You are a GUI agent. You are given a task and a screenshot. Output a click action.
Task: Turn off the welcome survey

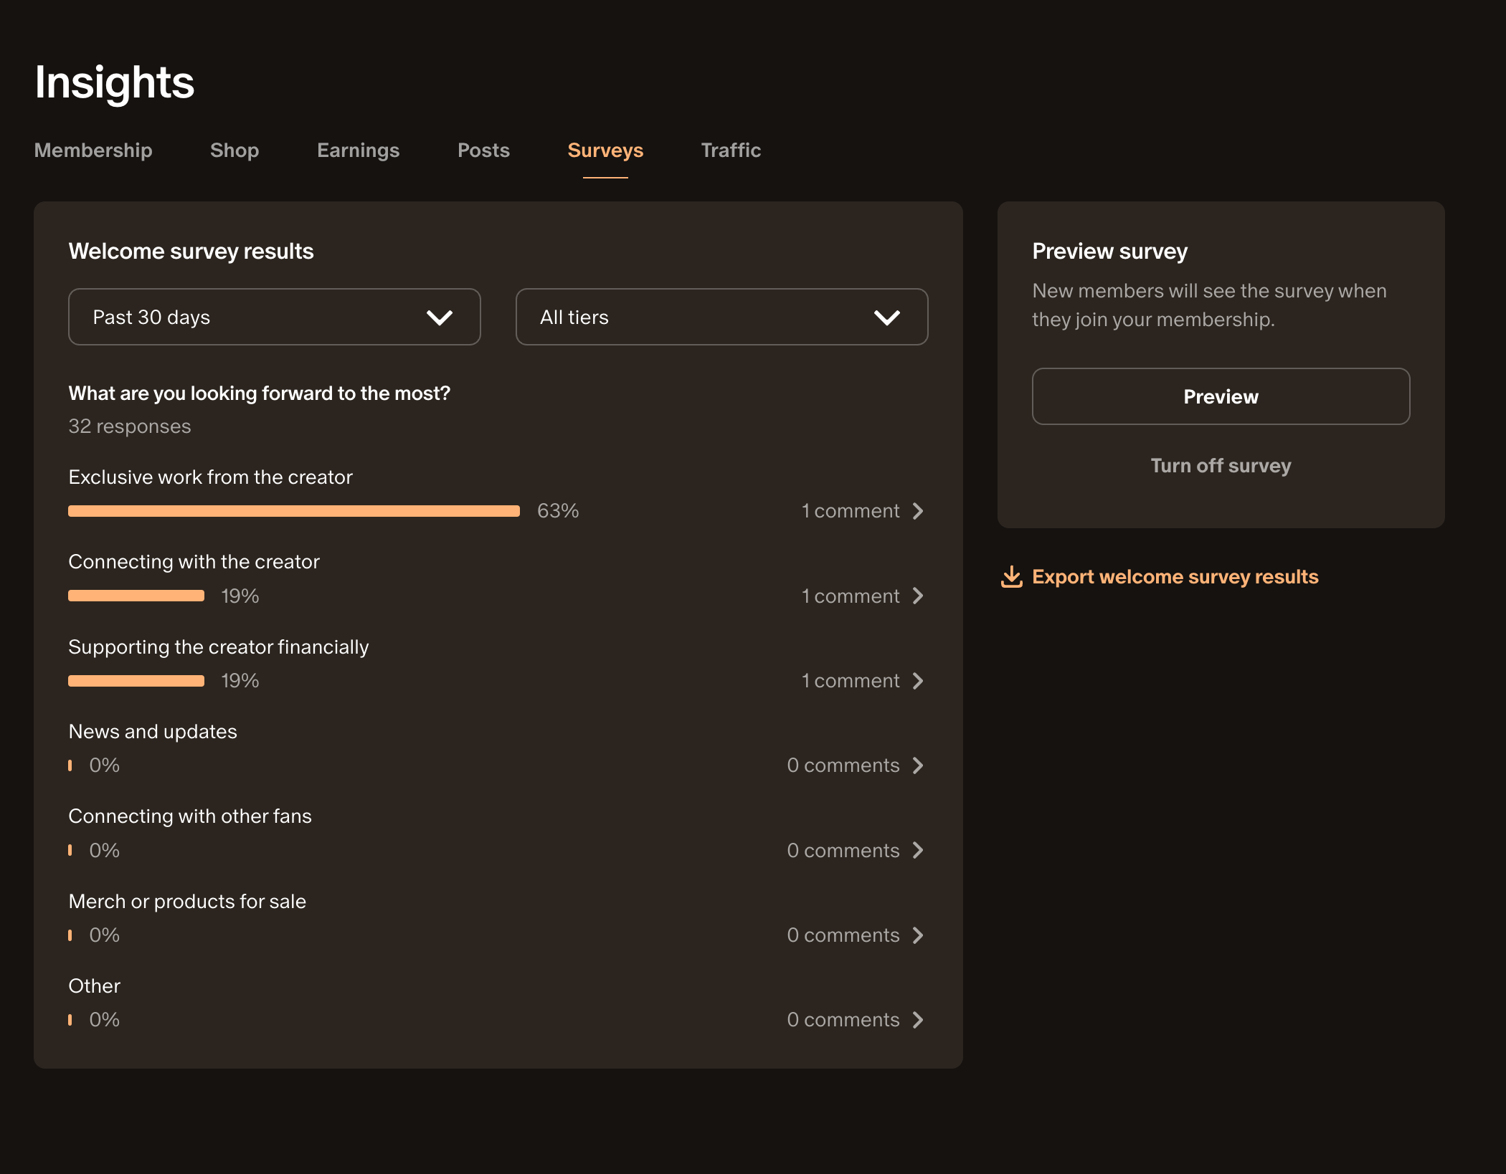1220,465
